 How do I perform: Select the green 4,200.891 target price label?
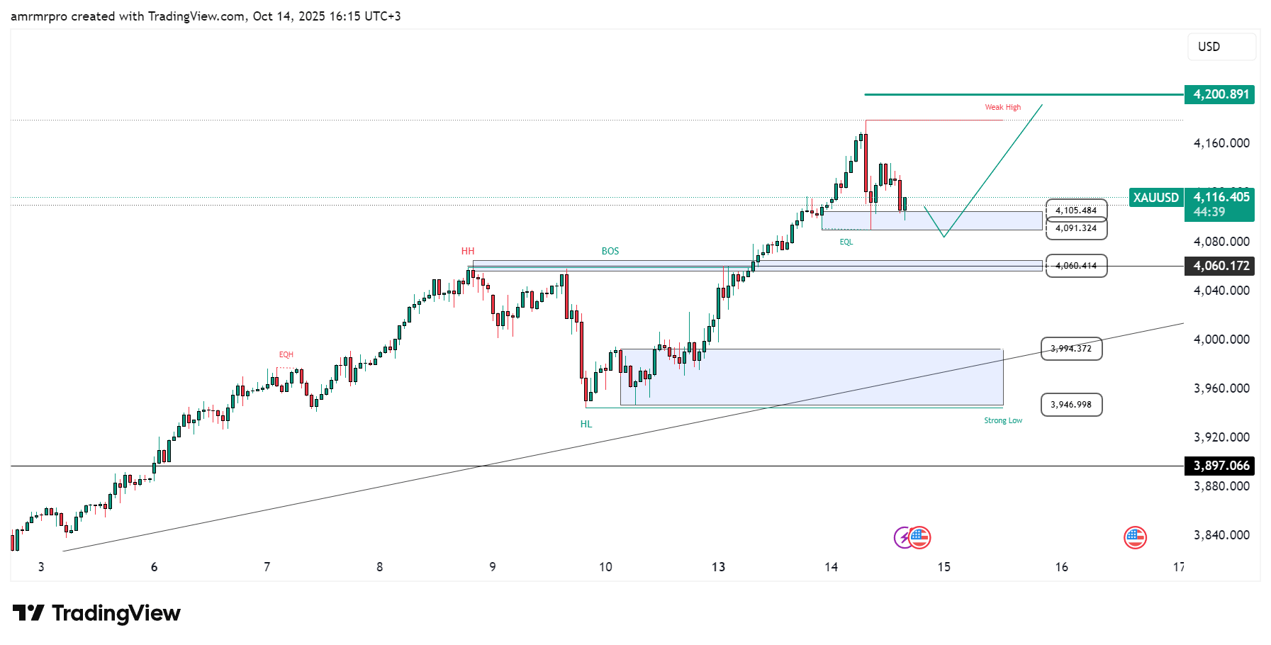[x=1220, y=94]
